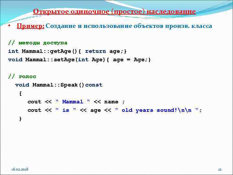Click the line containing "old years sound!\n\n"

click(x=115, y=110)
